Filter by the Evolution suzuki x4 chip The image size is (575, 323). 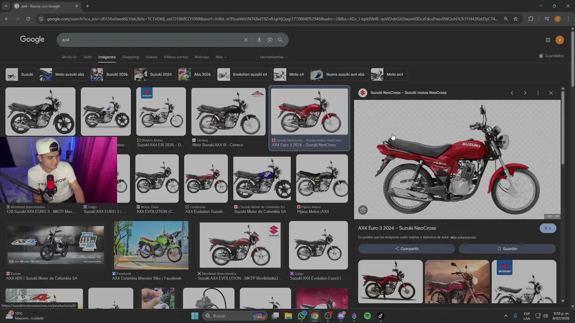243,74
